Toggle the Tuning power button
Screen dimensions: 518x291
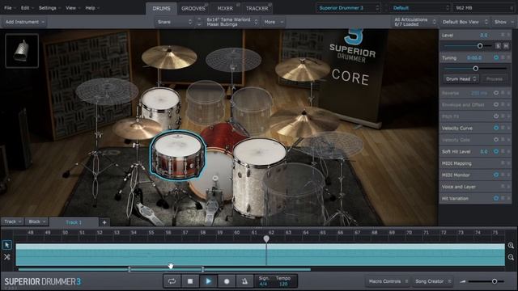496,57
